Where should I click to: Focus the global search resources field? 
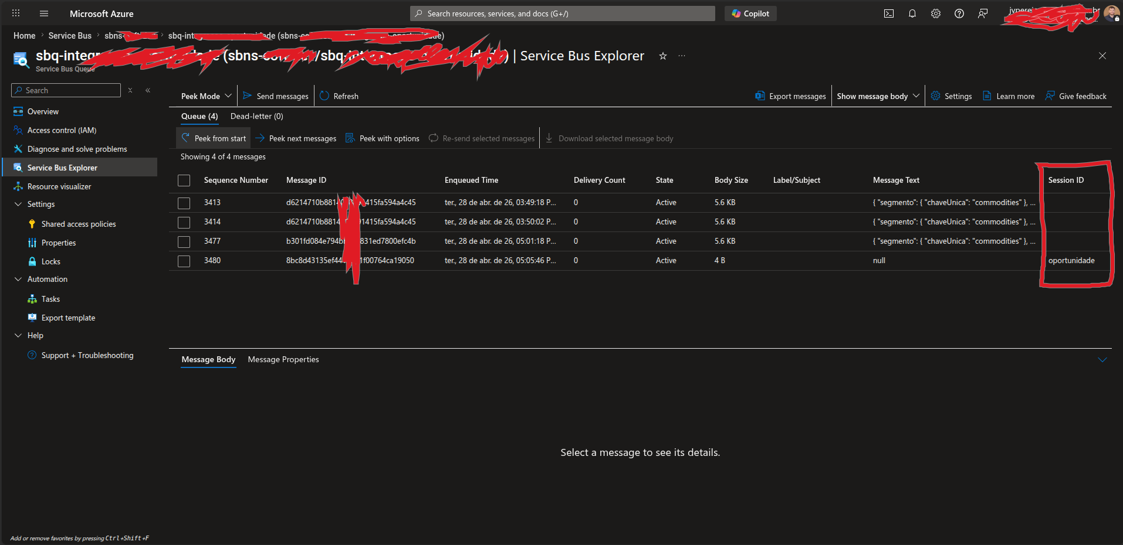562,13
